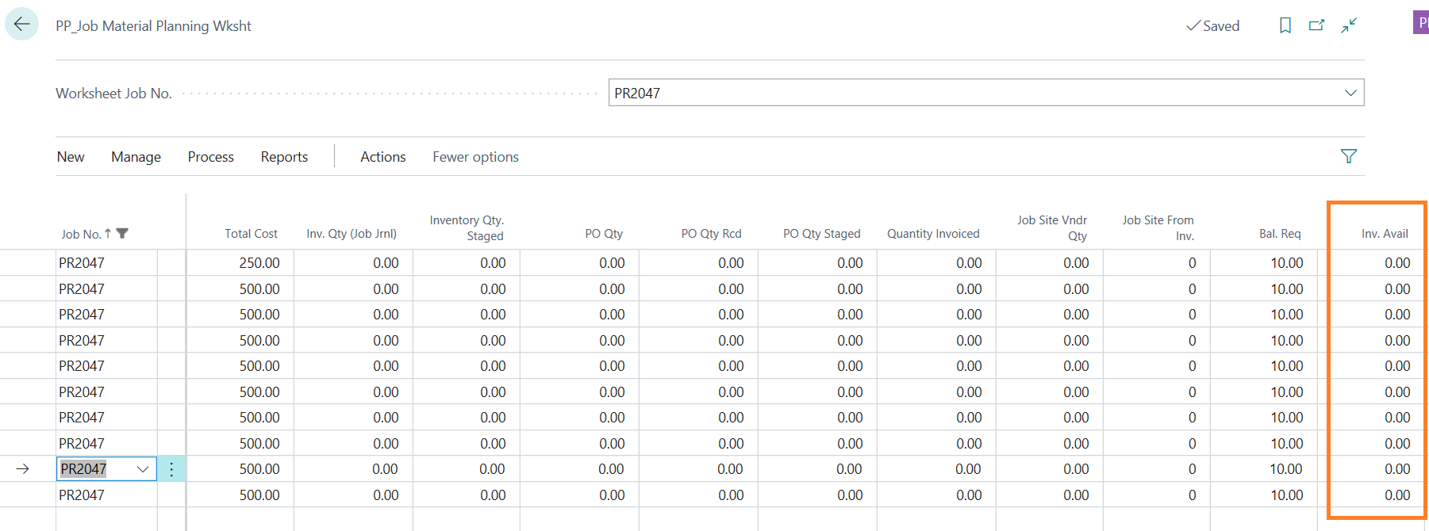Open the Manage menu

(x=136, y=157)
